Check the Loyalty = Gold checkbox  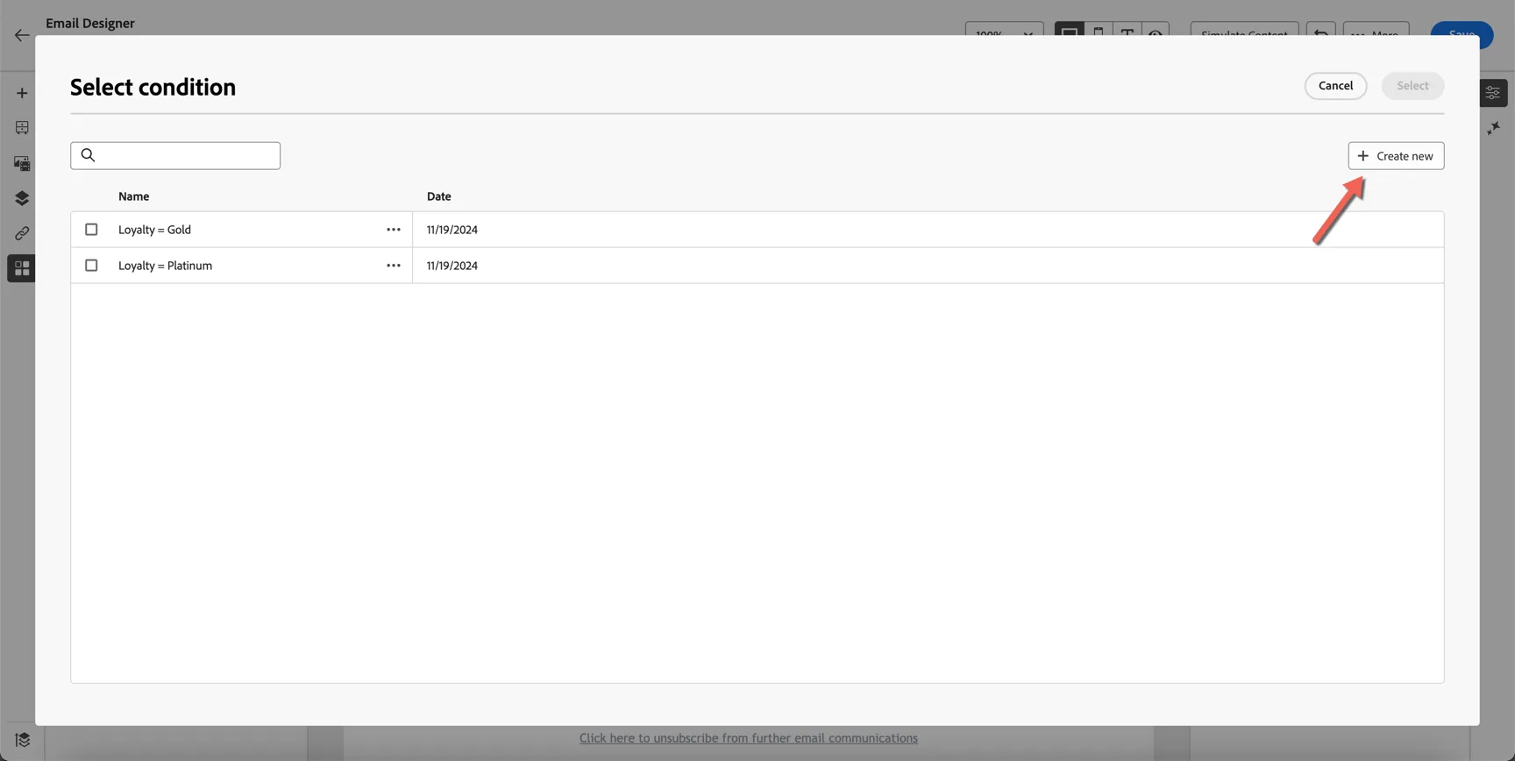pos(91,230)
